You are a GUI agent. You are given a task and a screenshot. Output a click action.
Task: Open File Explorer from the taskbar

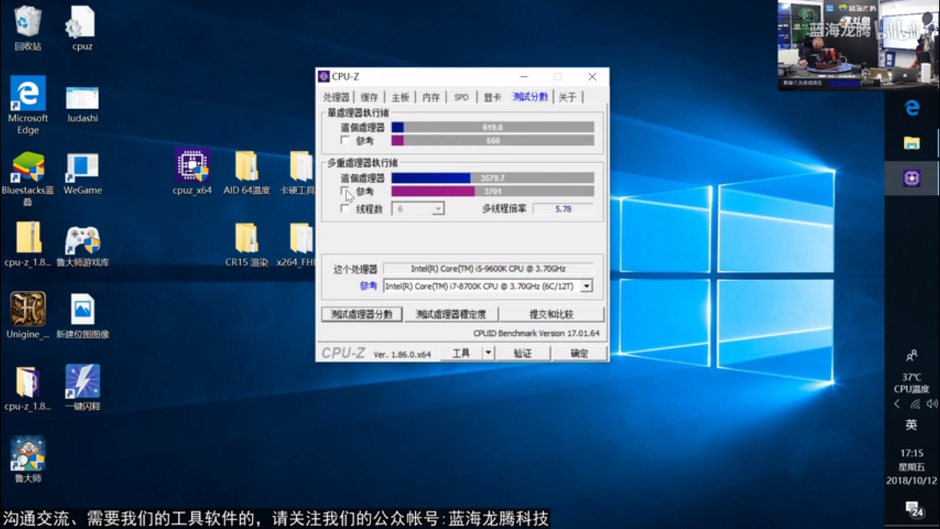pyautogui.click(x=912, y=143)
